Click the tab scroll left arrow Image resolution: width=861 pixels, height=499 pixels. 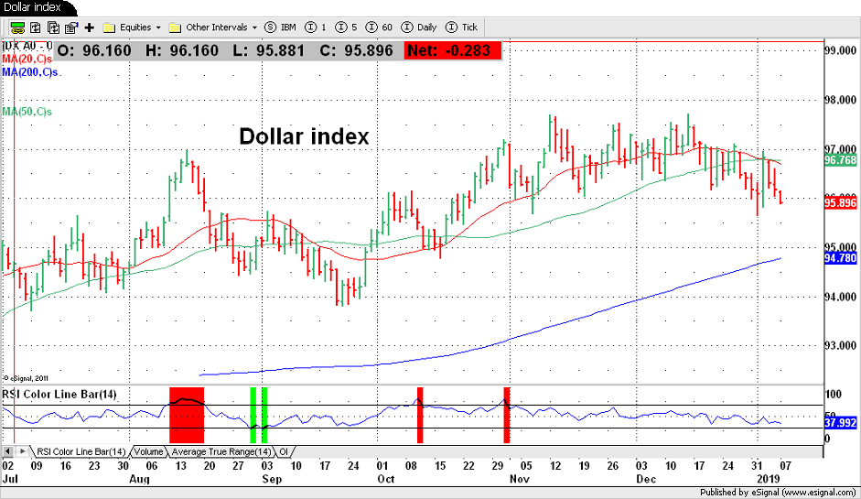7,451
